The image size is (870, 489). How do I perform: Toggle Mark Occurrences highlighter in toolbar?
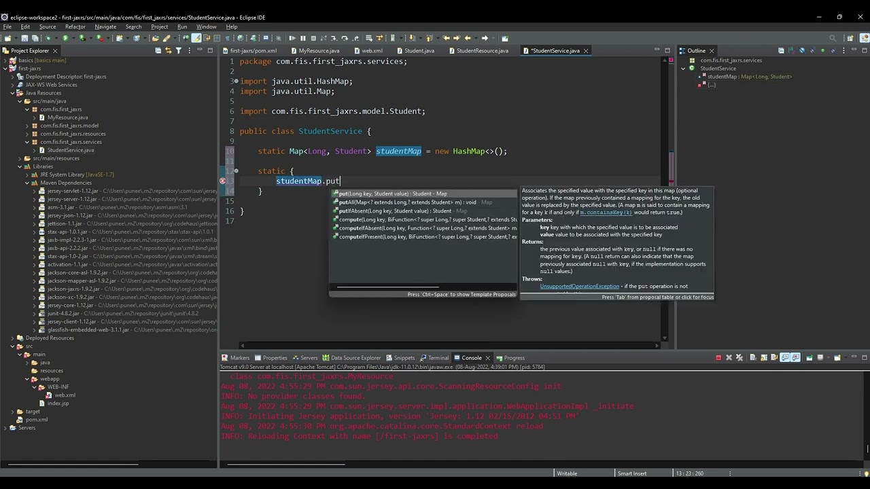(196, 38)
